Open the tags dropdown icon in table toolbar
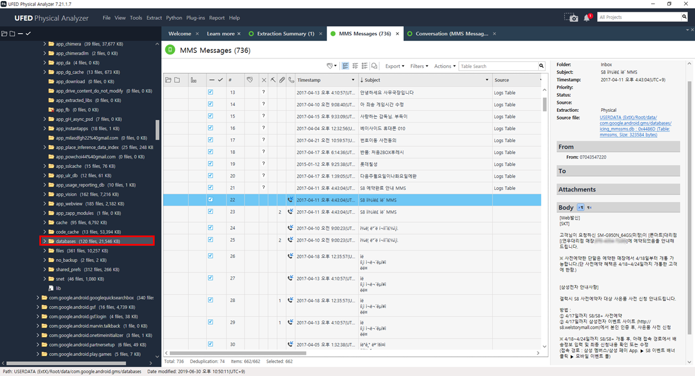This screenshot has width=695, height=376. (332, 66)
